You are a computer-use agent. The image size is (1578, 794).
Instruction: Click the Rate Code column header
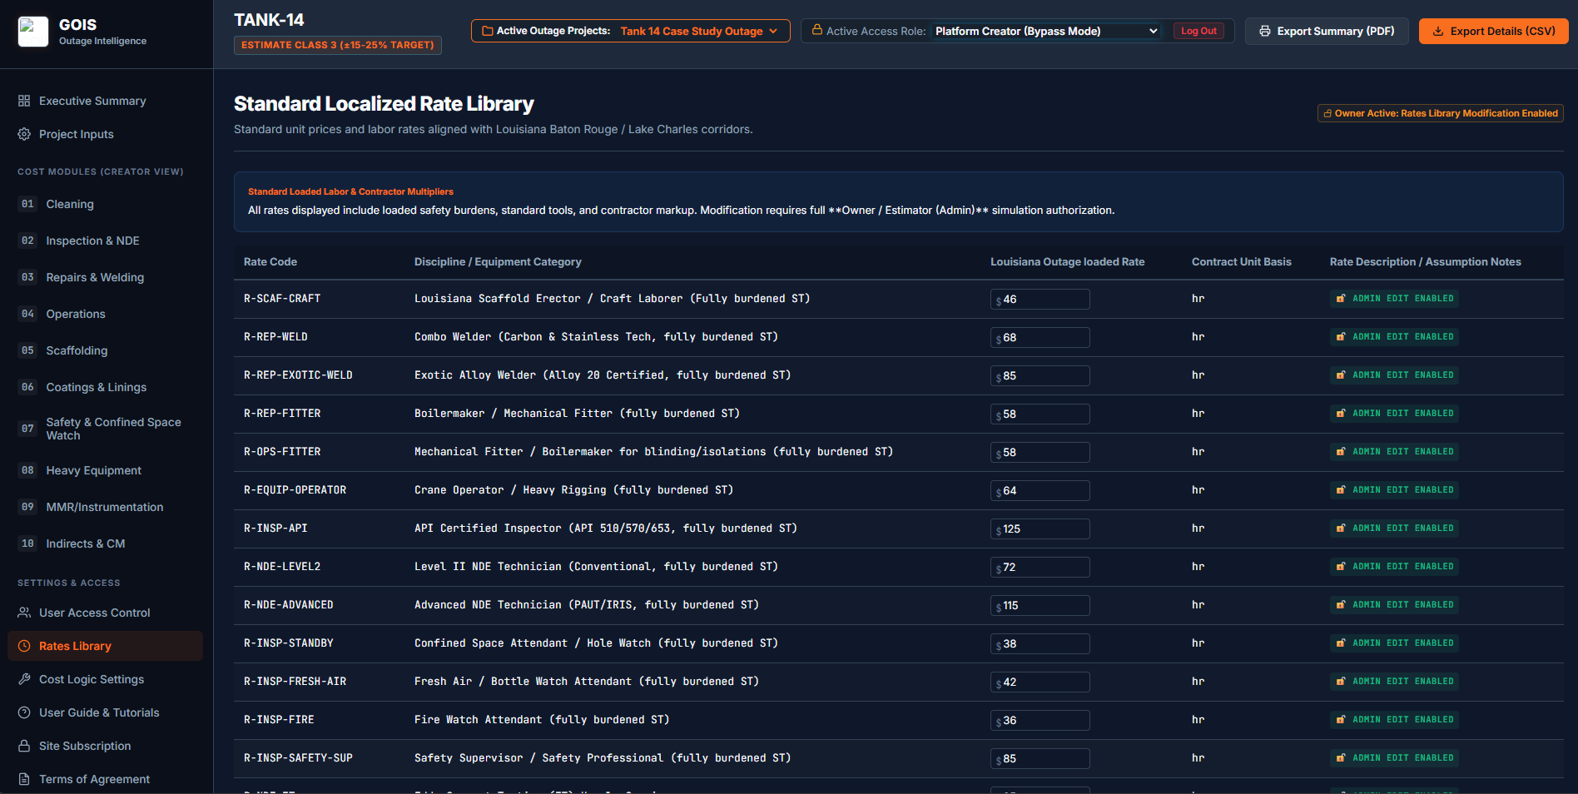[270, 261]
